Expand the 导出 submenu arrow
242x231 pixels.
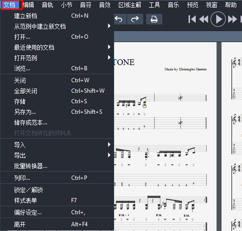tap(109, 155)
